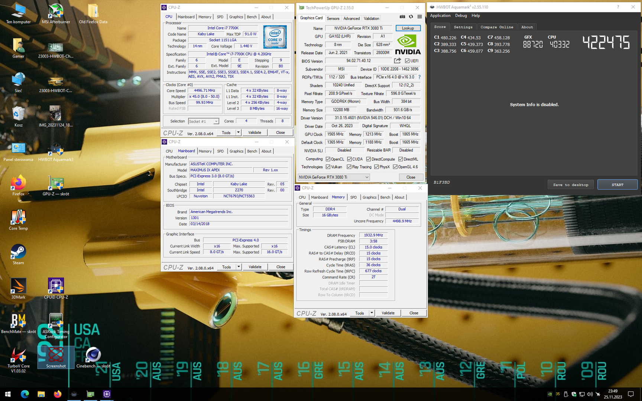The height and width of the screenshot is (401, 642).
Task: Click the BIOS export share icon in GPU-Z
Action: tap(398, 61)
